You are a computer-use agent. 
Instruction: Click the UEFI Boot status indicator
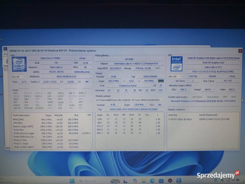pyautogui.click(x=197, y=97)
